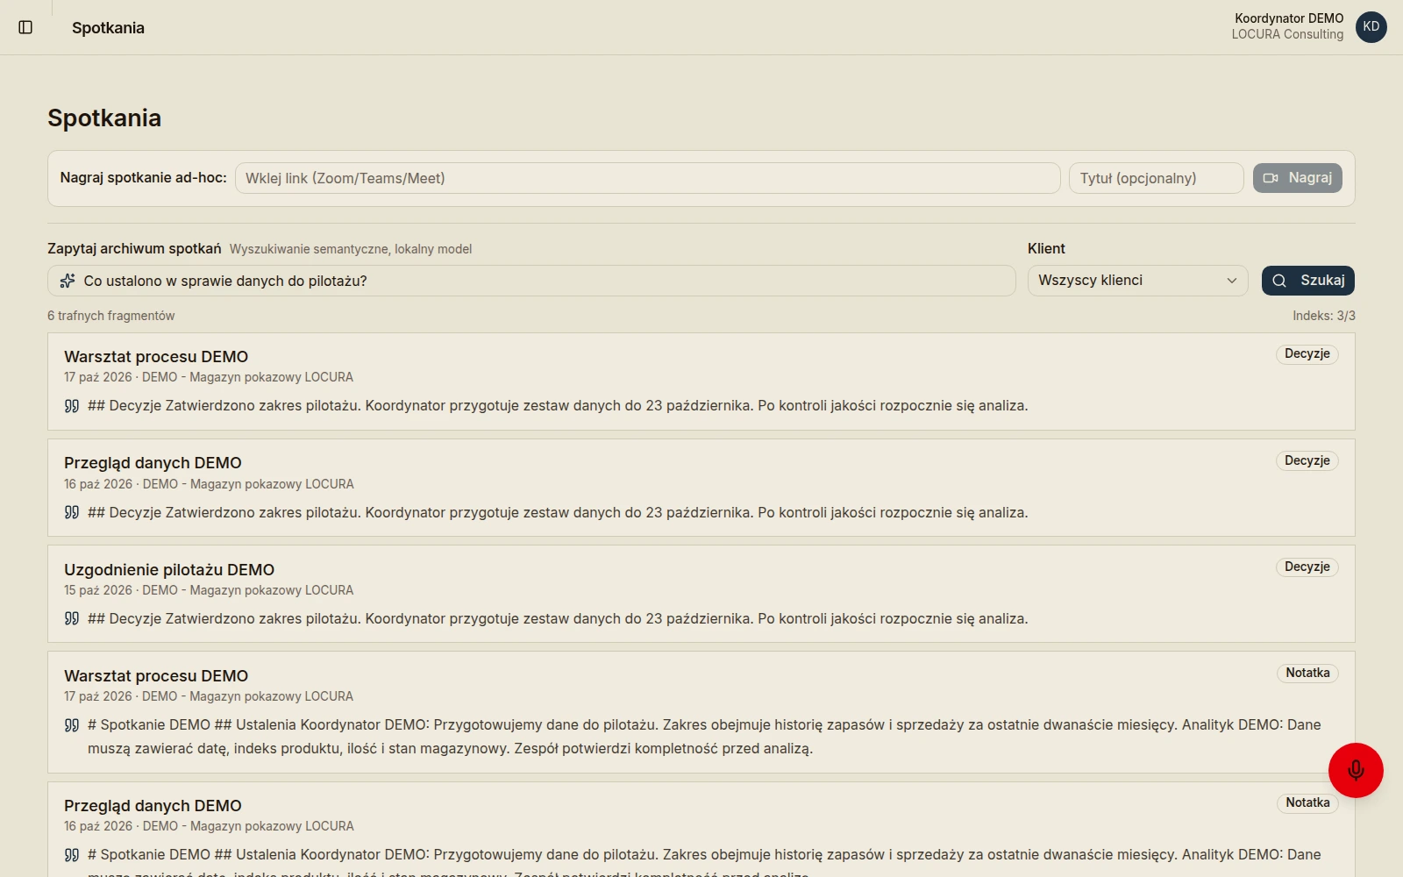Click chevron arrow of Klient dropdown

(x=1231, y=281)
